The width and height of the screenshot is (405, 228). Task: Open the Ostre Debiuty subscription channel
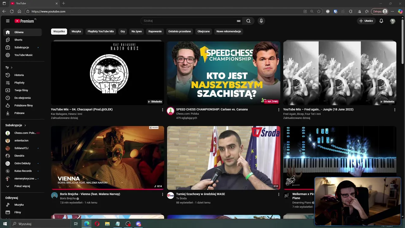coord(22,163)
